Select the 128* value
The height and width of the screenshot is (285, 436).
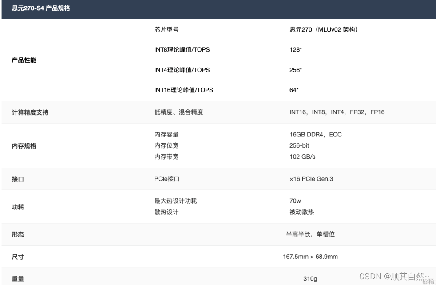point(296,49)
